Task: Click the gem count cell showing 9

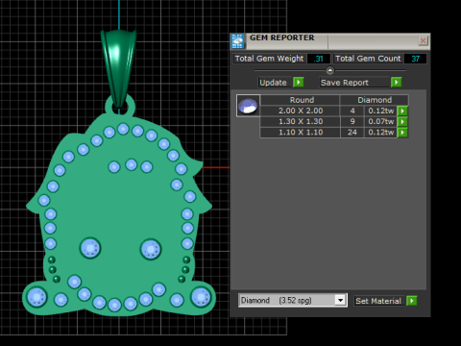Action: [352, 122]
